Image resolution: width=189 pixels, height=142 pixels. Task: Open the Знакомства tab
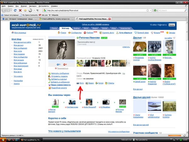pos(125,28)
